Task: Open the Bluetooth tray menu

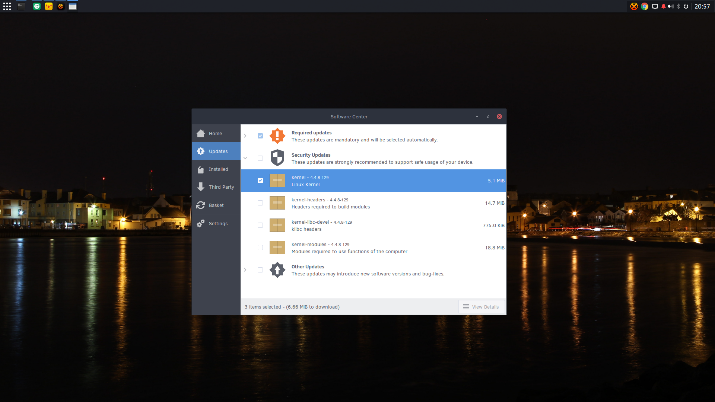Action: pyautogui.click(x=679, y=6)
